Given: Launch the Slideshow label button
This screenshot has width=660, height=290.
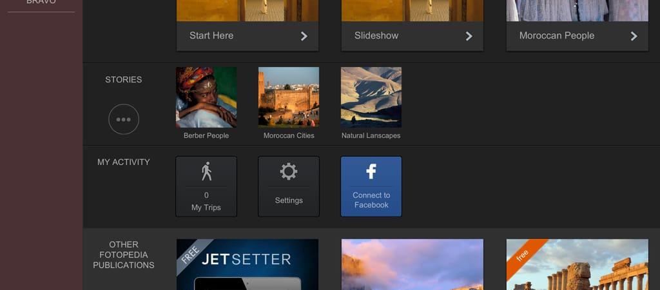Looking at the screenshot, I should point(376,35).
